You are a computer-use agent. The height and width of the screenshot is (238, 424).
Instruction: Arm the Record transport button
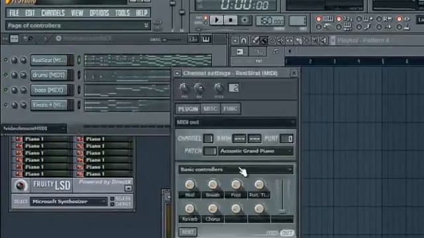click(x=244, y=20)
